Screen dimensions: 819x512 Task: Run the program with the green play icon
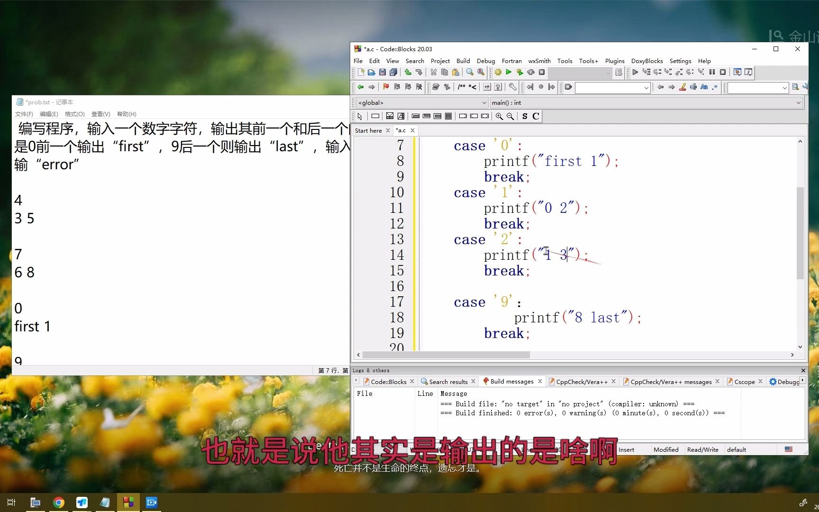point(509,73)
